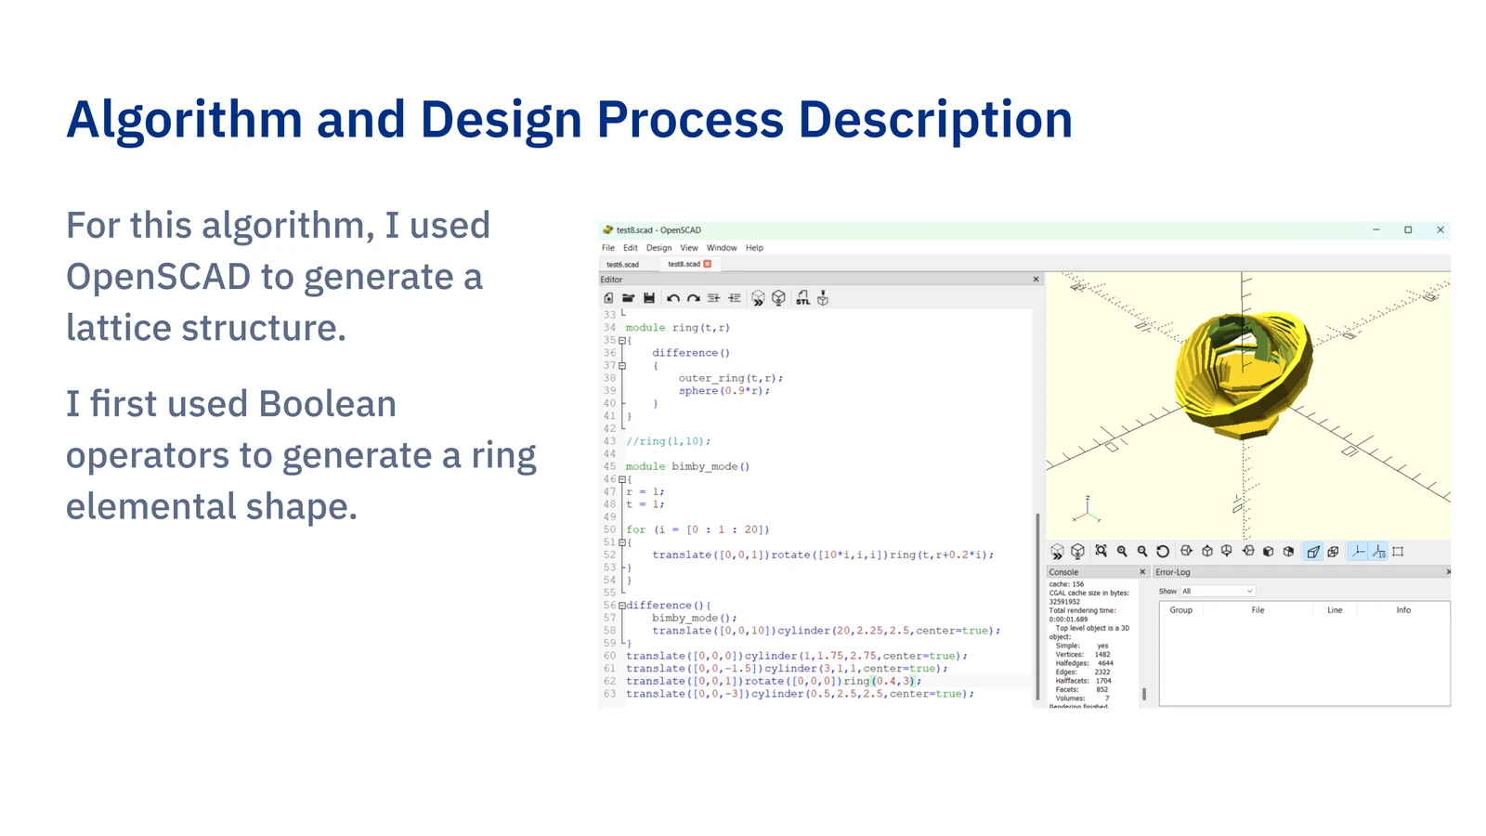Image resolution: width=1486 pixels, height=836 pixels.
Task: Click Preview icon in the 3D viewport toolbar
Action: [1057, 552]
